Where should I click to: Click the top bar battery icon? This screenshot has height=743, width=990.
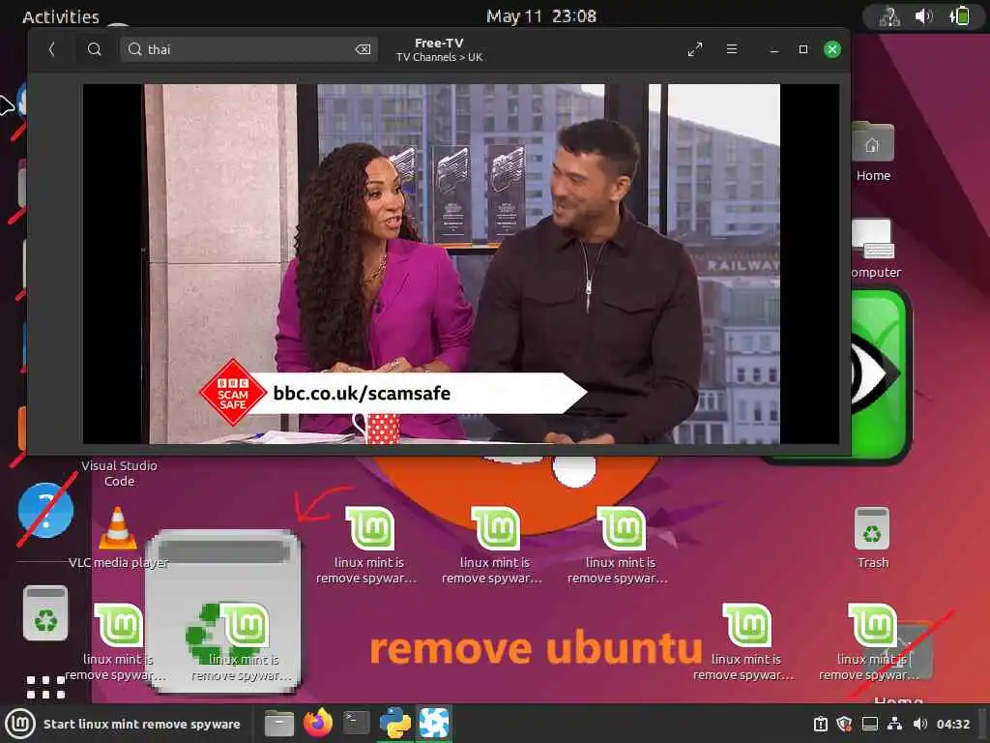point(960,15)
